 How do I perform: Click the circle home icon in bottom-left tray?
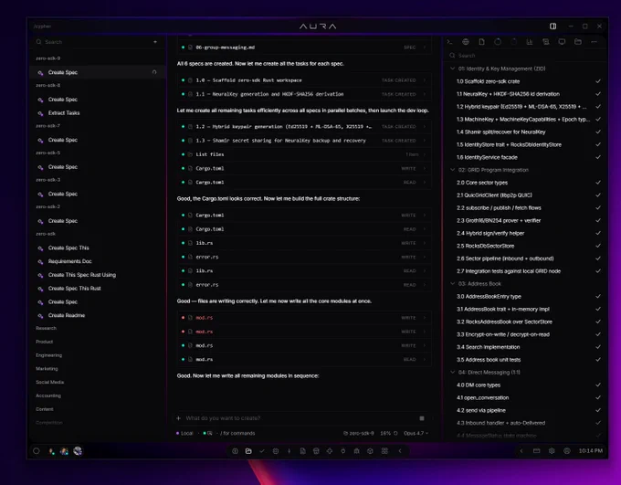[x=37, y=451]
